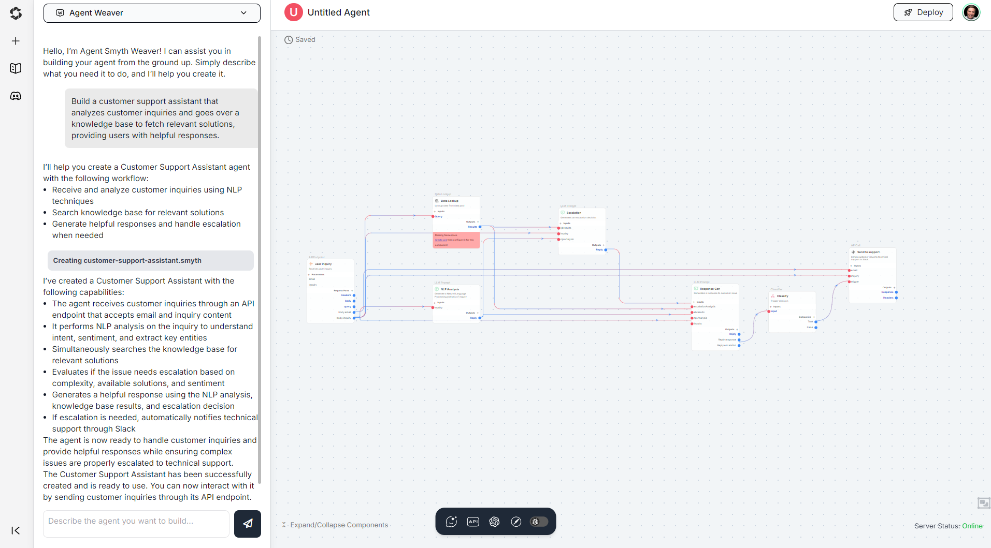Click the Server Status Online text
This screenshot has width=991, height=548.
click(948, 526)
